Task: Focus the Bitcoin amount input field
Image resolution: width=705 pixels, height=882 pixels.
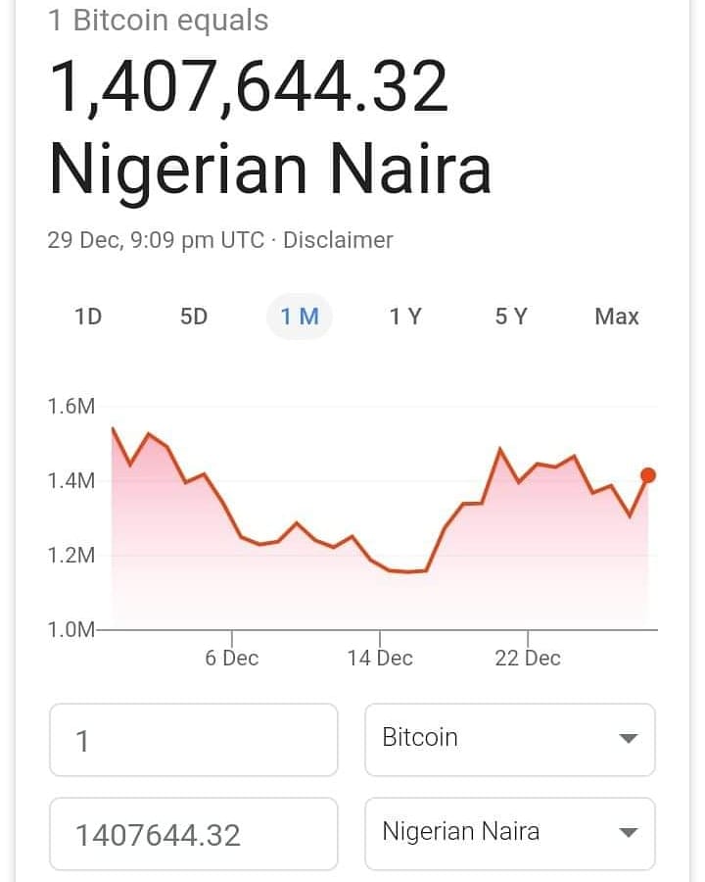Action: point(194,739)
